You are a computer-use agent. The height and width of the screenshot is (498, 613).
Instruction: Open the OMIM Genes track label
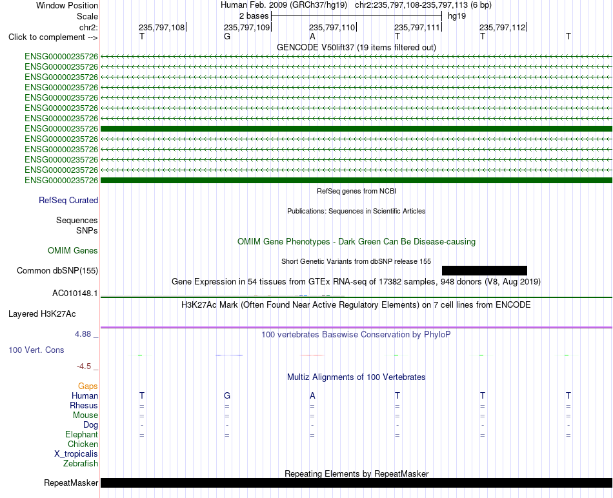pos(73,250)
